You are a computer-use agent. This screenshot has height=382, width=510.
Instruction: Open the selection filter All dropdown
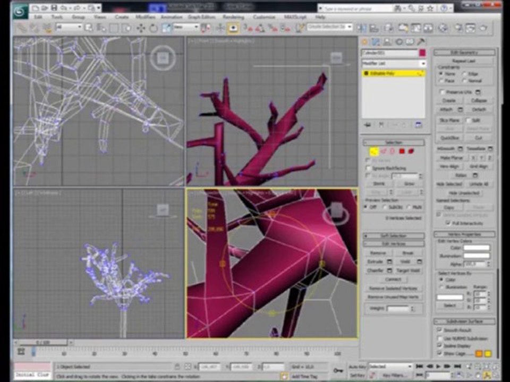(x=69, y=27)
